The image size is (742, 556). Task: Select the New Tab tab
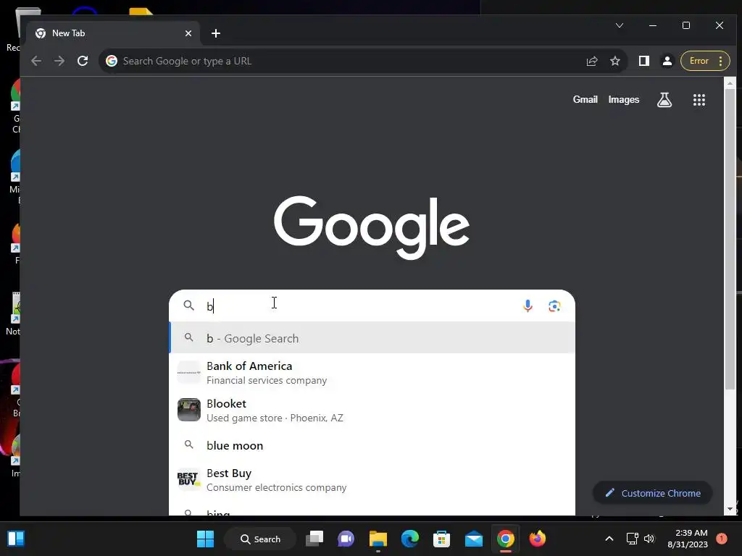pyautogui.click(x=114, y=33)
